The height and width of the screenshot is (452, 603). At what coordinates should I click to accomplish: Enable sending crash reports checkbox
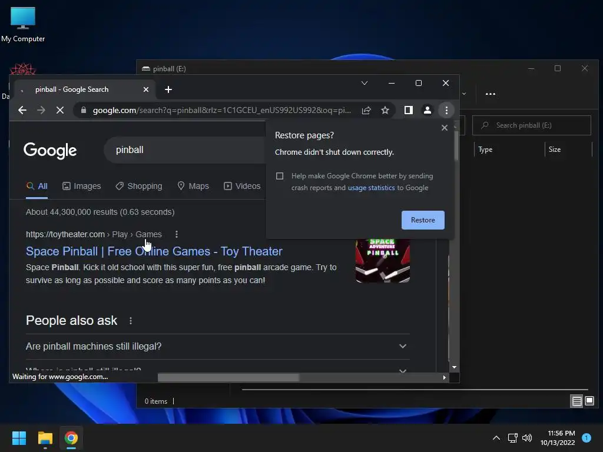(x=280, y=176)
